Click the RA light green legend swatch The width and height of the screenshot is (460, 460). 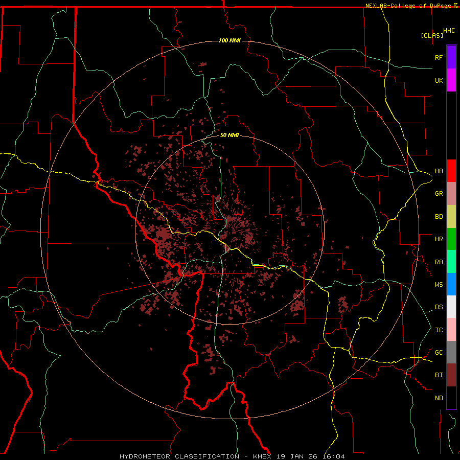pyautogui.click(x=451, y=262)
